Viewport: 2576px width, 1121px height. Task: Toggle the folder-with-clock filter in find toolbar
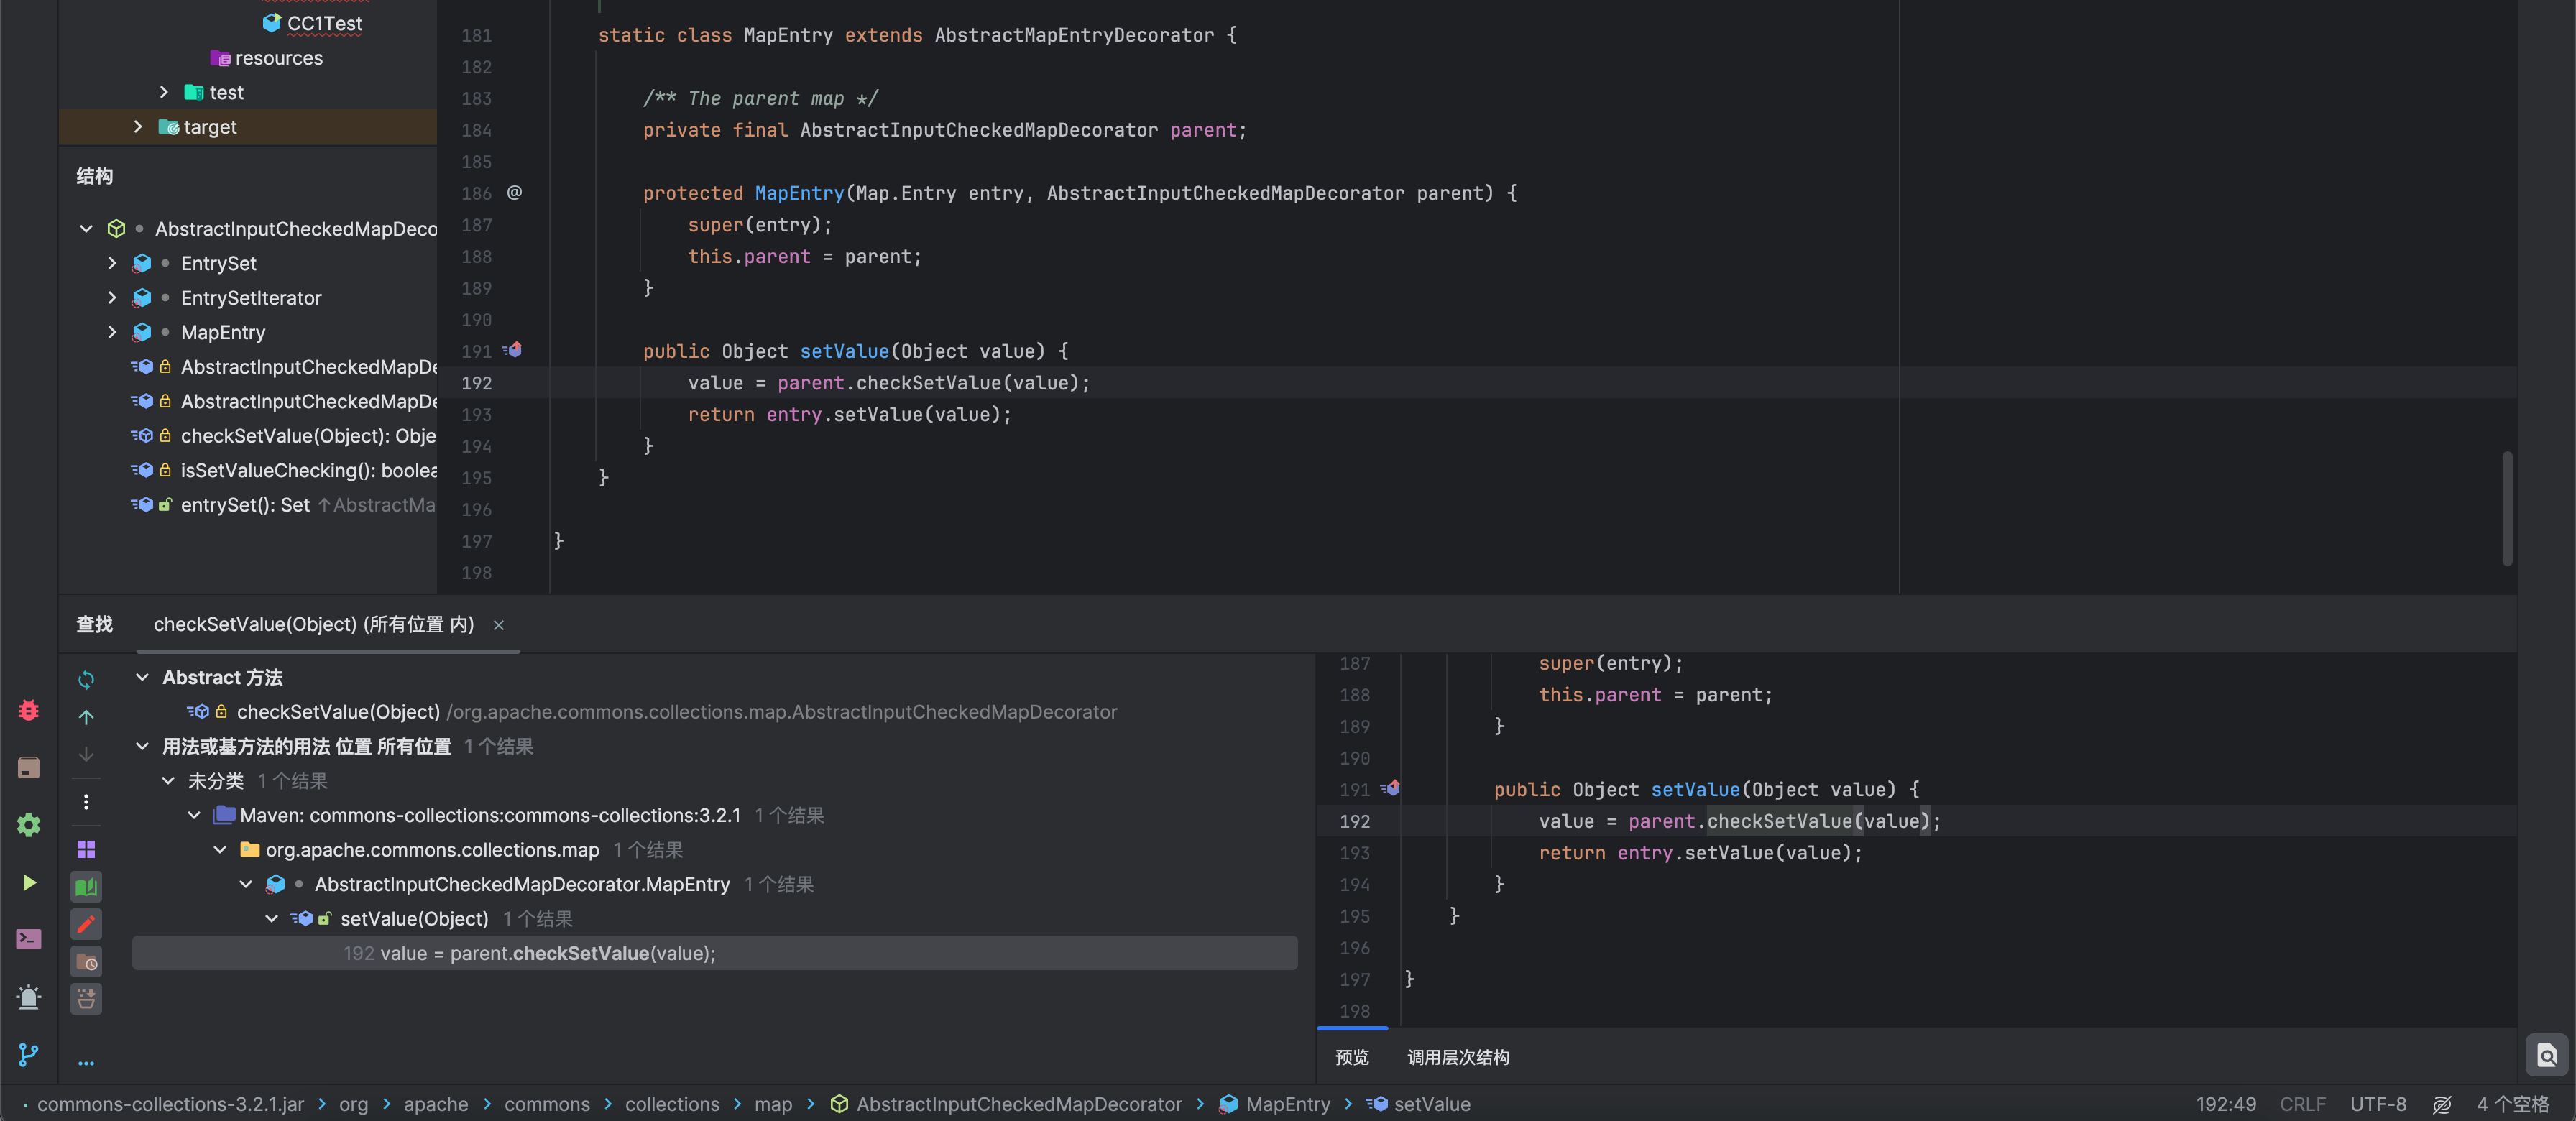click(x=86, y=961)
